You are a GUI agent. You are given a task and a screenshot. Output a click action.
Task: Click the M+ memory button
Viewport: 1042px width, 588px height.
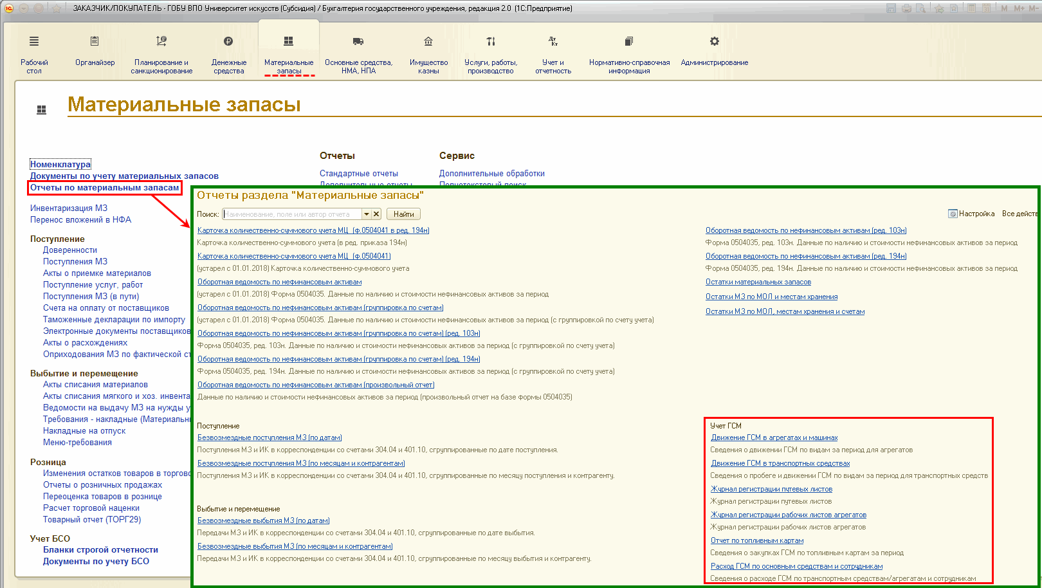coord(1019,8)
